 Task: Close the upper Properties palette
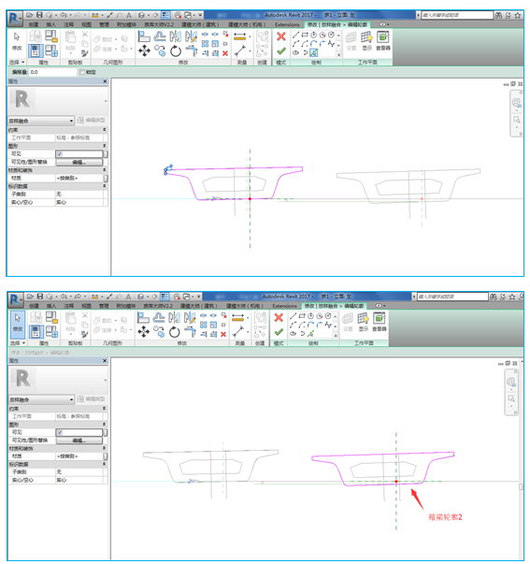tap(105, 81)
